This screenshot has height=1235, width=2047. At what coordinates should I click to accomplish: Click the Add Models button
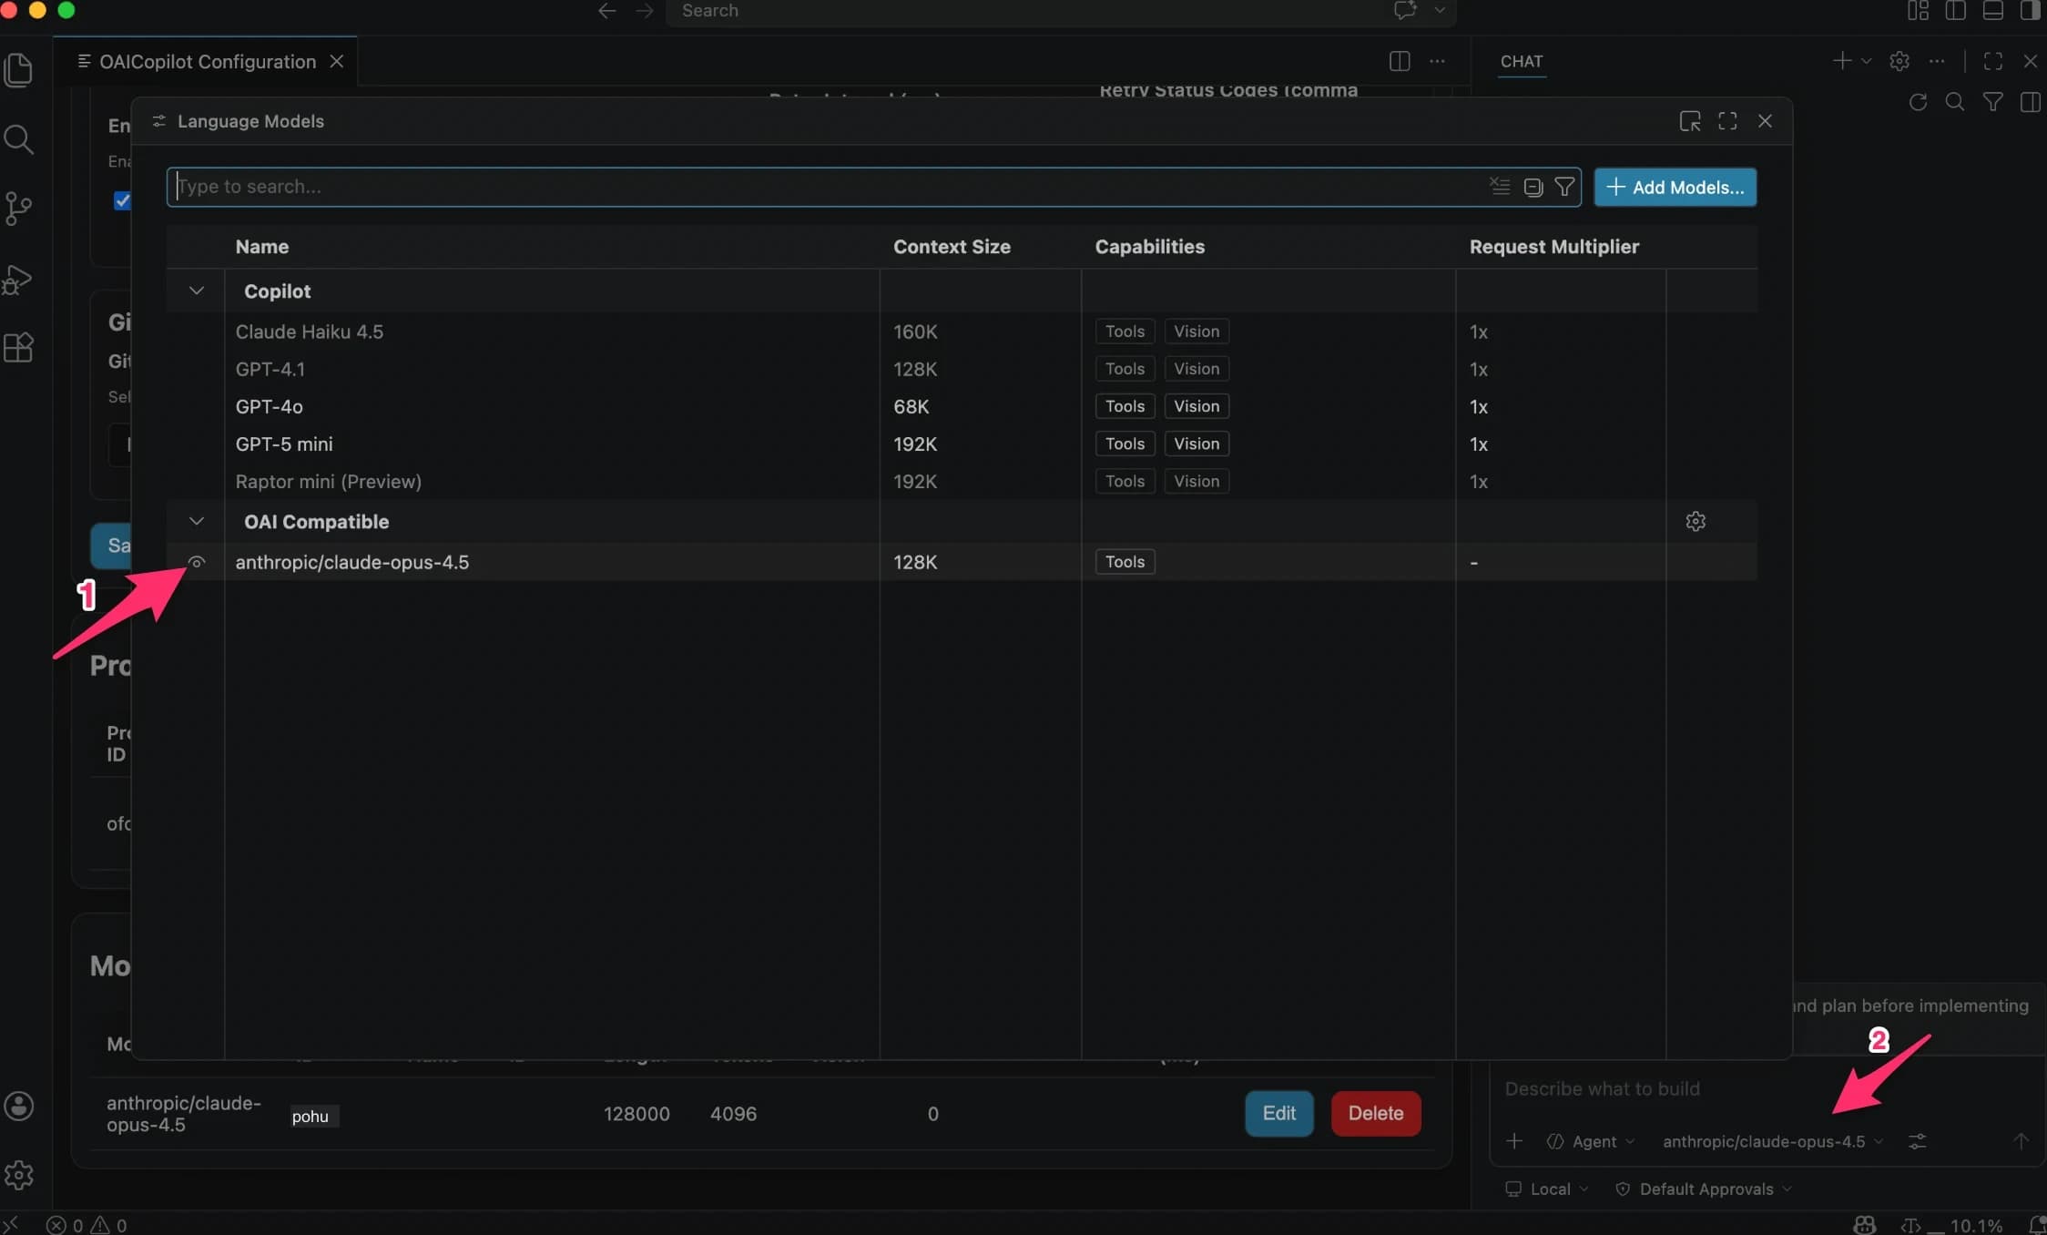coord(1675,187)
